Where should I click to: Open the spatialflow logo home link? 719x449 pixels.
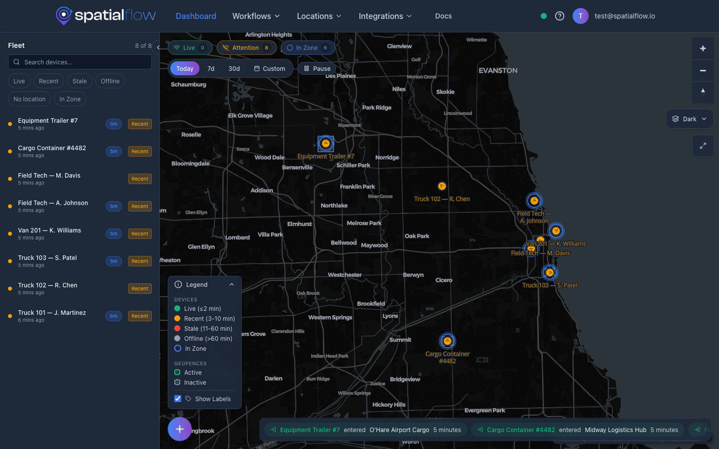105,15
